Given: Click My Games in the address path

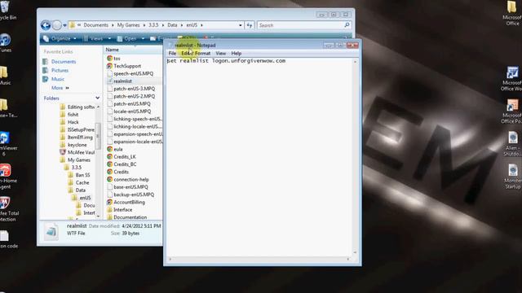Looking at the screenshot, I should click(x=129, y=25).
